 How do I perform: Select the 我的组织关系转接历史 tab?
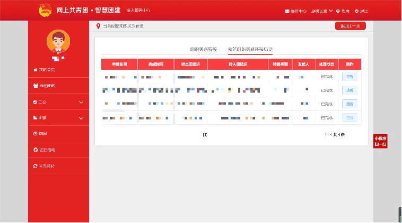(250, 49)
